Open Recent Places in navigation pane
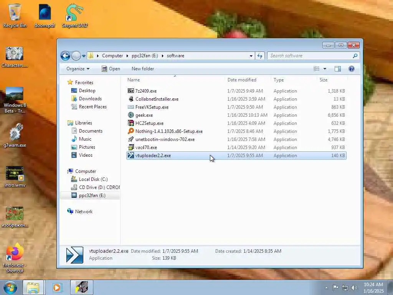The width and height of the screenshot is (393, 295). coord(93,107)
